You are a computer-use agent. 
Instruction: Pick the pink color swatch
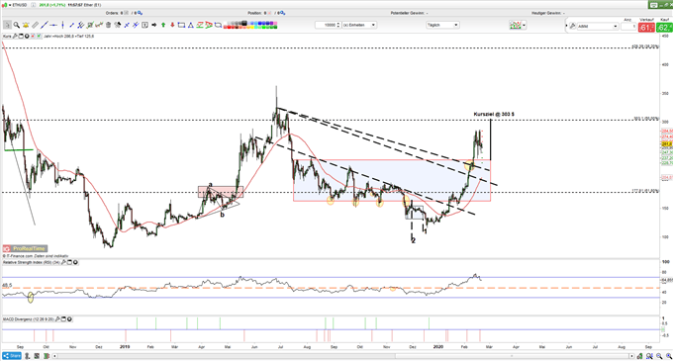coord(275,23)
